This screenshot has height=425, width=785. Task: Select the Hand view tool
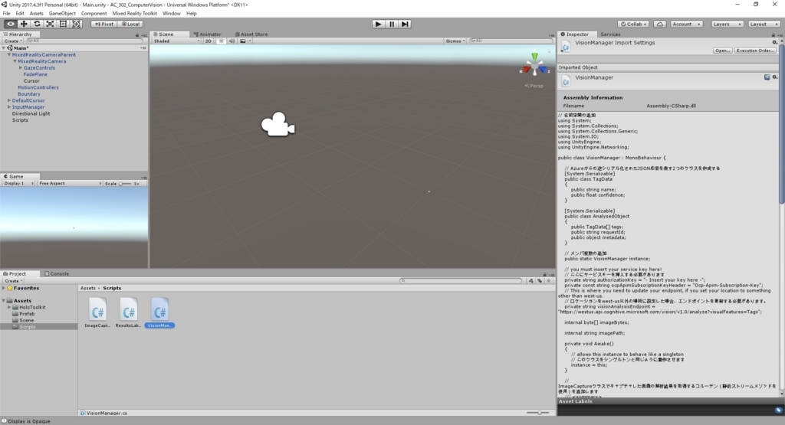click(10, 24)
